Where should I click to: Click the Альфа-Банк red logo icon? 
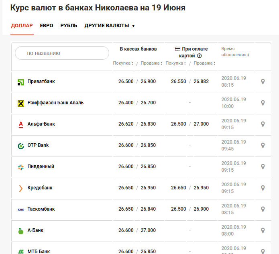(21, 125)
